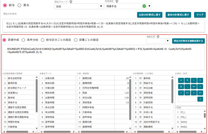208x134 pixels.
Task: Select the 部署ごとの設定 radio option
Action: (x=75, y=40)
